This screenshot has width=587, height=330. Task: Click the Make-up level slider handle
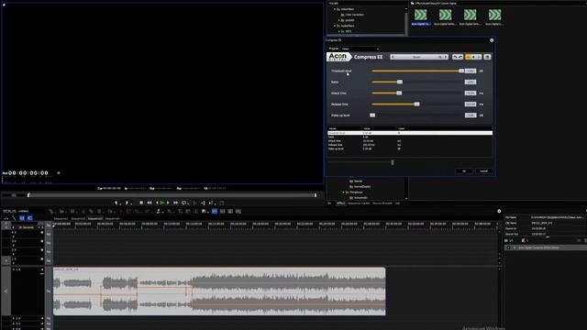(x=372, y=115)
